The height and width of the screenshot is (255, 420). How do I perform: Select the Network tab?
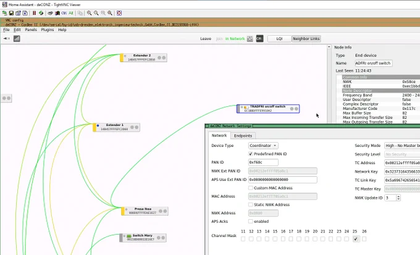coord(219,136)
